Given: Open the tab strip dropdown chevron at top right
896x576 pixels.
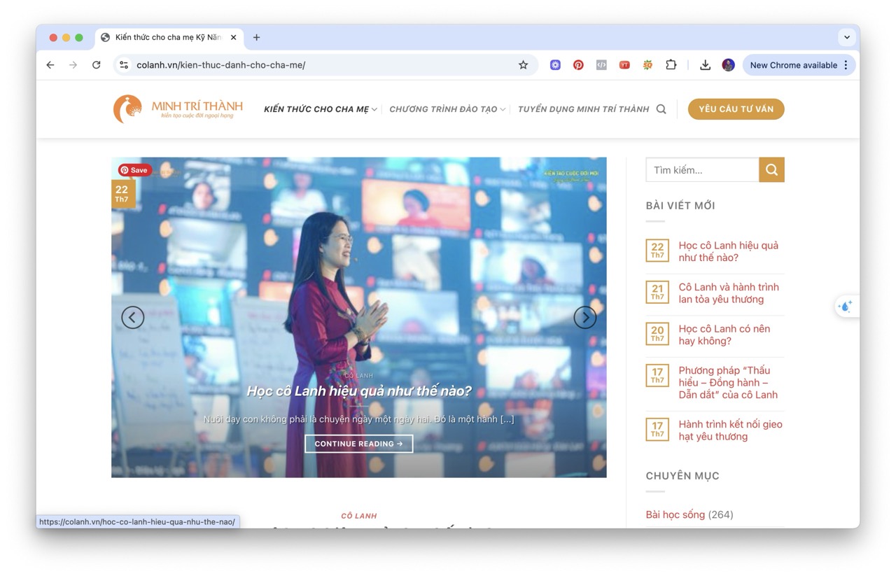Looking at the screenshot, I should (847, 37).
